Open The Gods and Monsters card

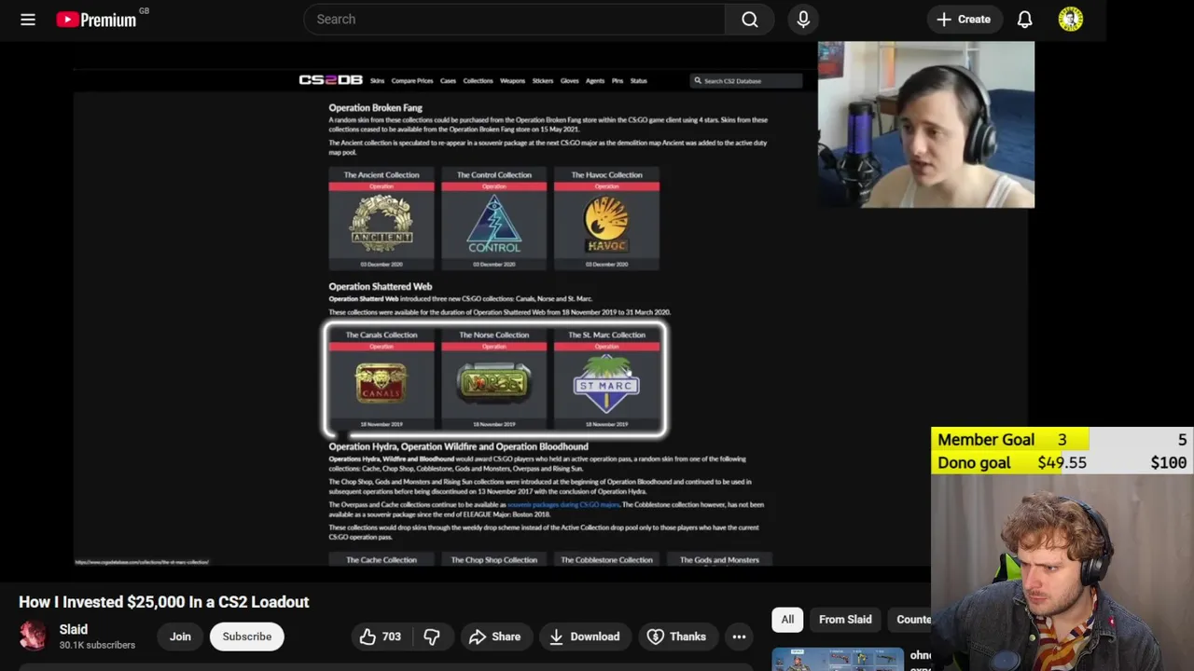(719, 559)
